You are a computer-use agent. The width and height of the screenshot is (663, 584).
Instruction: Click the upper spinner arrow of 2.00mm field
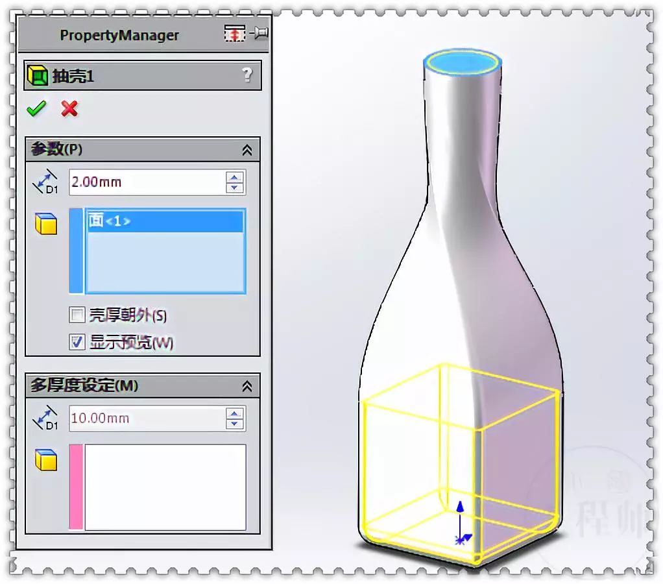click(x=234, y=176)
